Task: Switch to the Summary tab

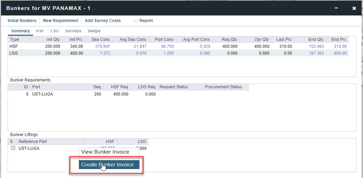Action: (x=20, y=31)
